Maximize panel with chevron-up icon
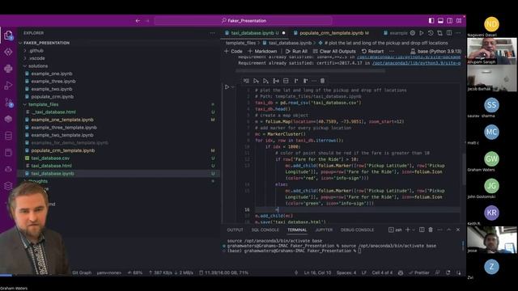518x291 pixels. (x=449, y=230)
